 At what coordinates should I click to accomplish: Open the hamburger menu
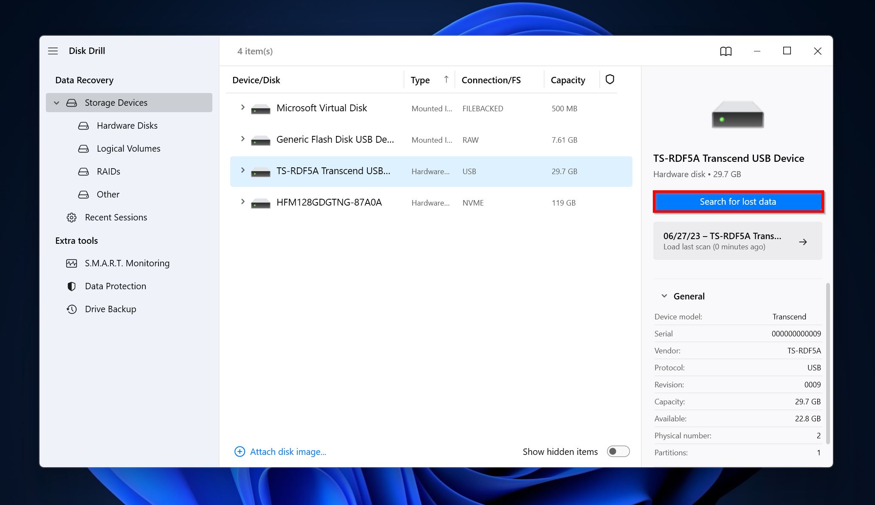(x=53, y=51)
